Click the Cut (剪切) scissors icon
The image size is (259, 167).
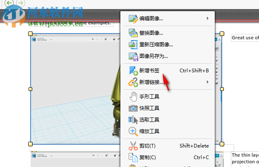133,146
